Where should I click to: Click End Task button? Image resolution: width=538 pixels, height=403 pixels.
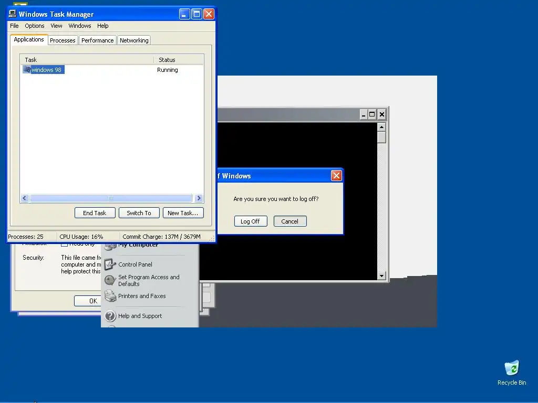tap(95, 213)
